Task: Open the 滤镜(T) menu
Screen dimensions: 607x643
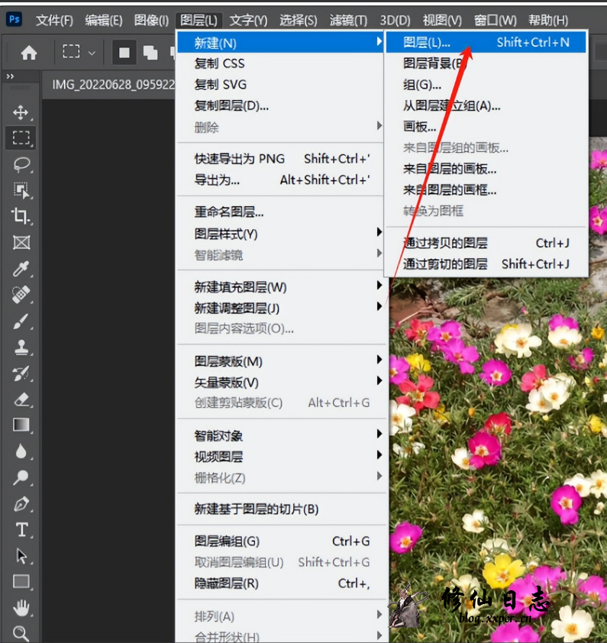Action: tap(348, 20)
